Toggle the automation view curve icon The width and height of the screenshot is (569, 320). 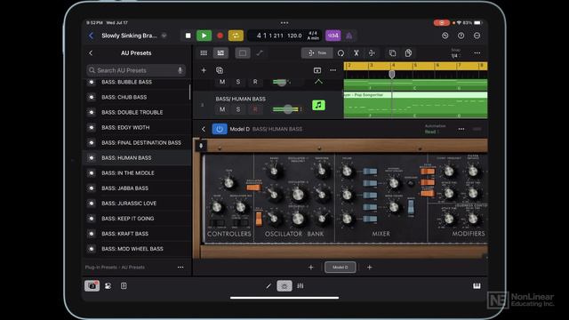tap(260, 53)
